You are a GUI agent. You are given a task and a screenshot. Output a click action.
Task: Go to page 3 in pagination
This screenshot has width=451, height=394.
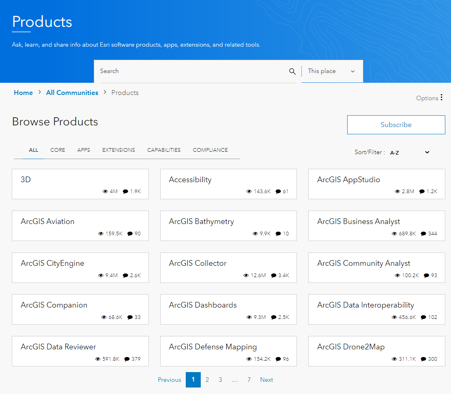point(220,380)
